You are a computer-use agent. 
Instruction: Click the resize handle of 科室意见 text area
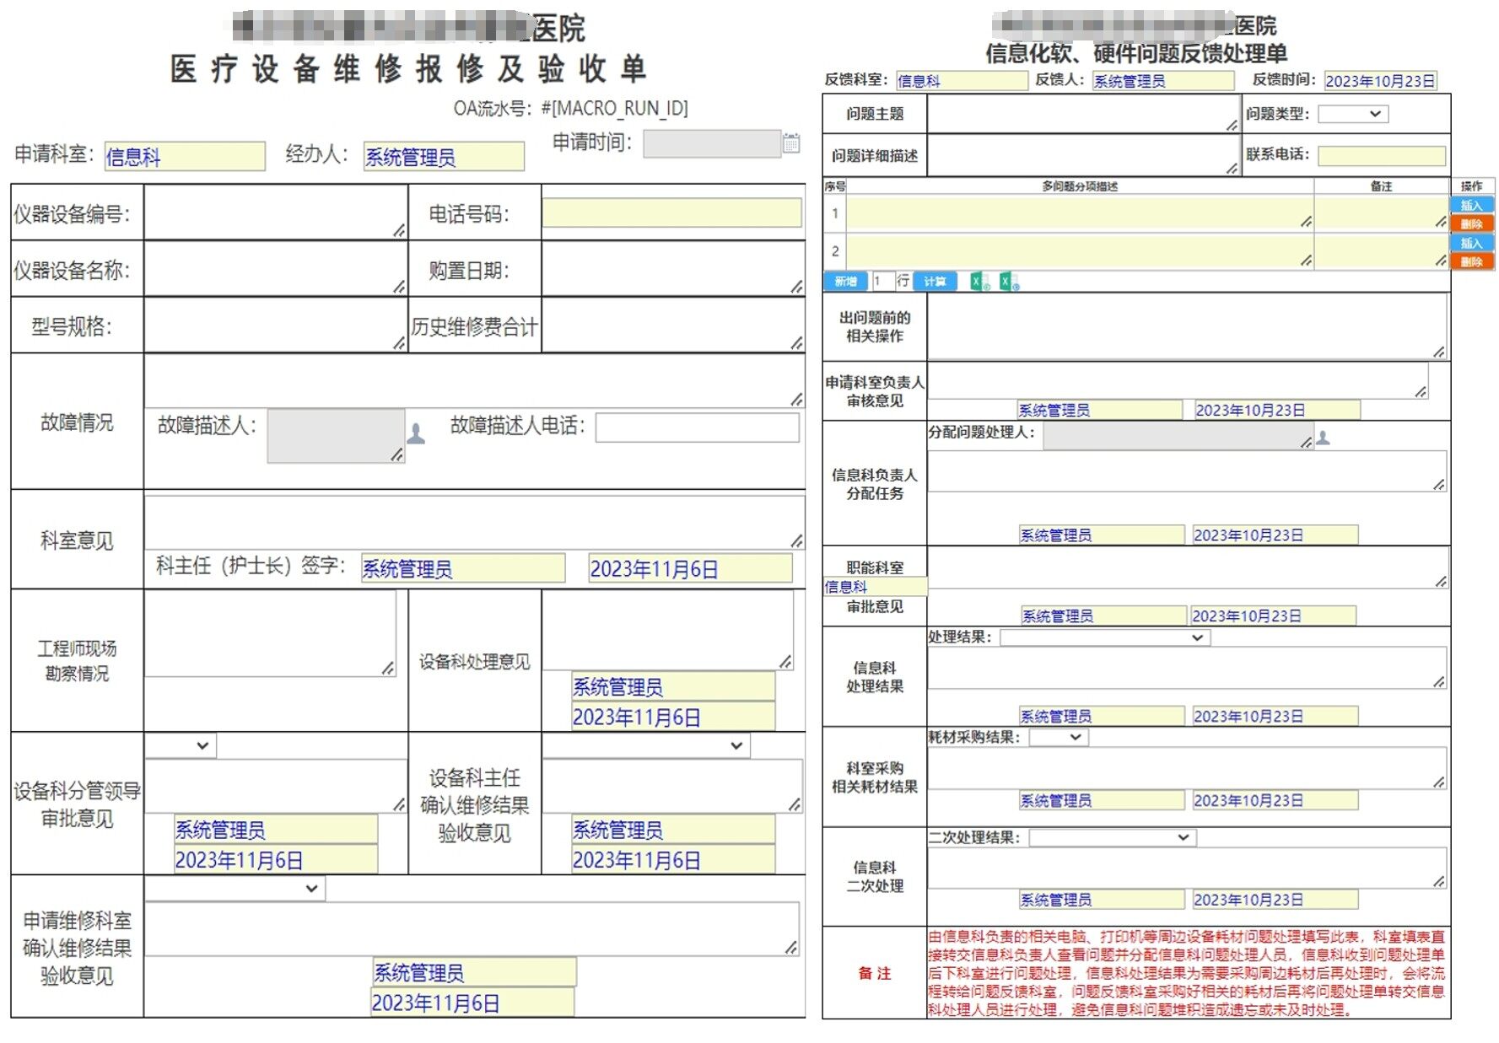coord(795,540)
